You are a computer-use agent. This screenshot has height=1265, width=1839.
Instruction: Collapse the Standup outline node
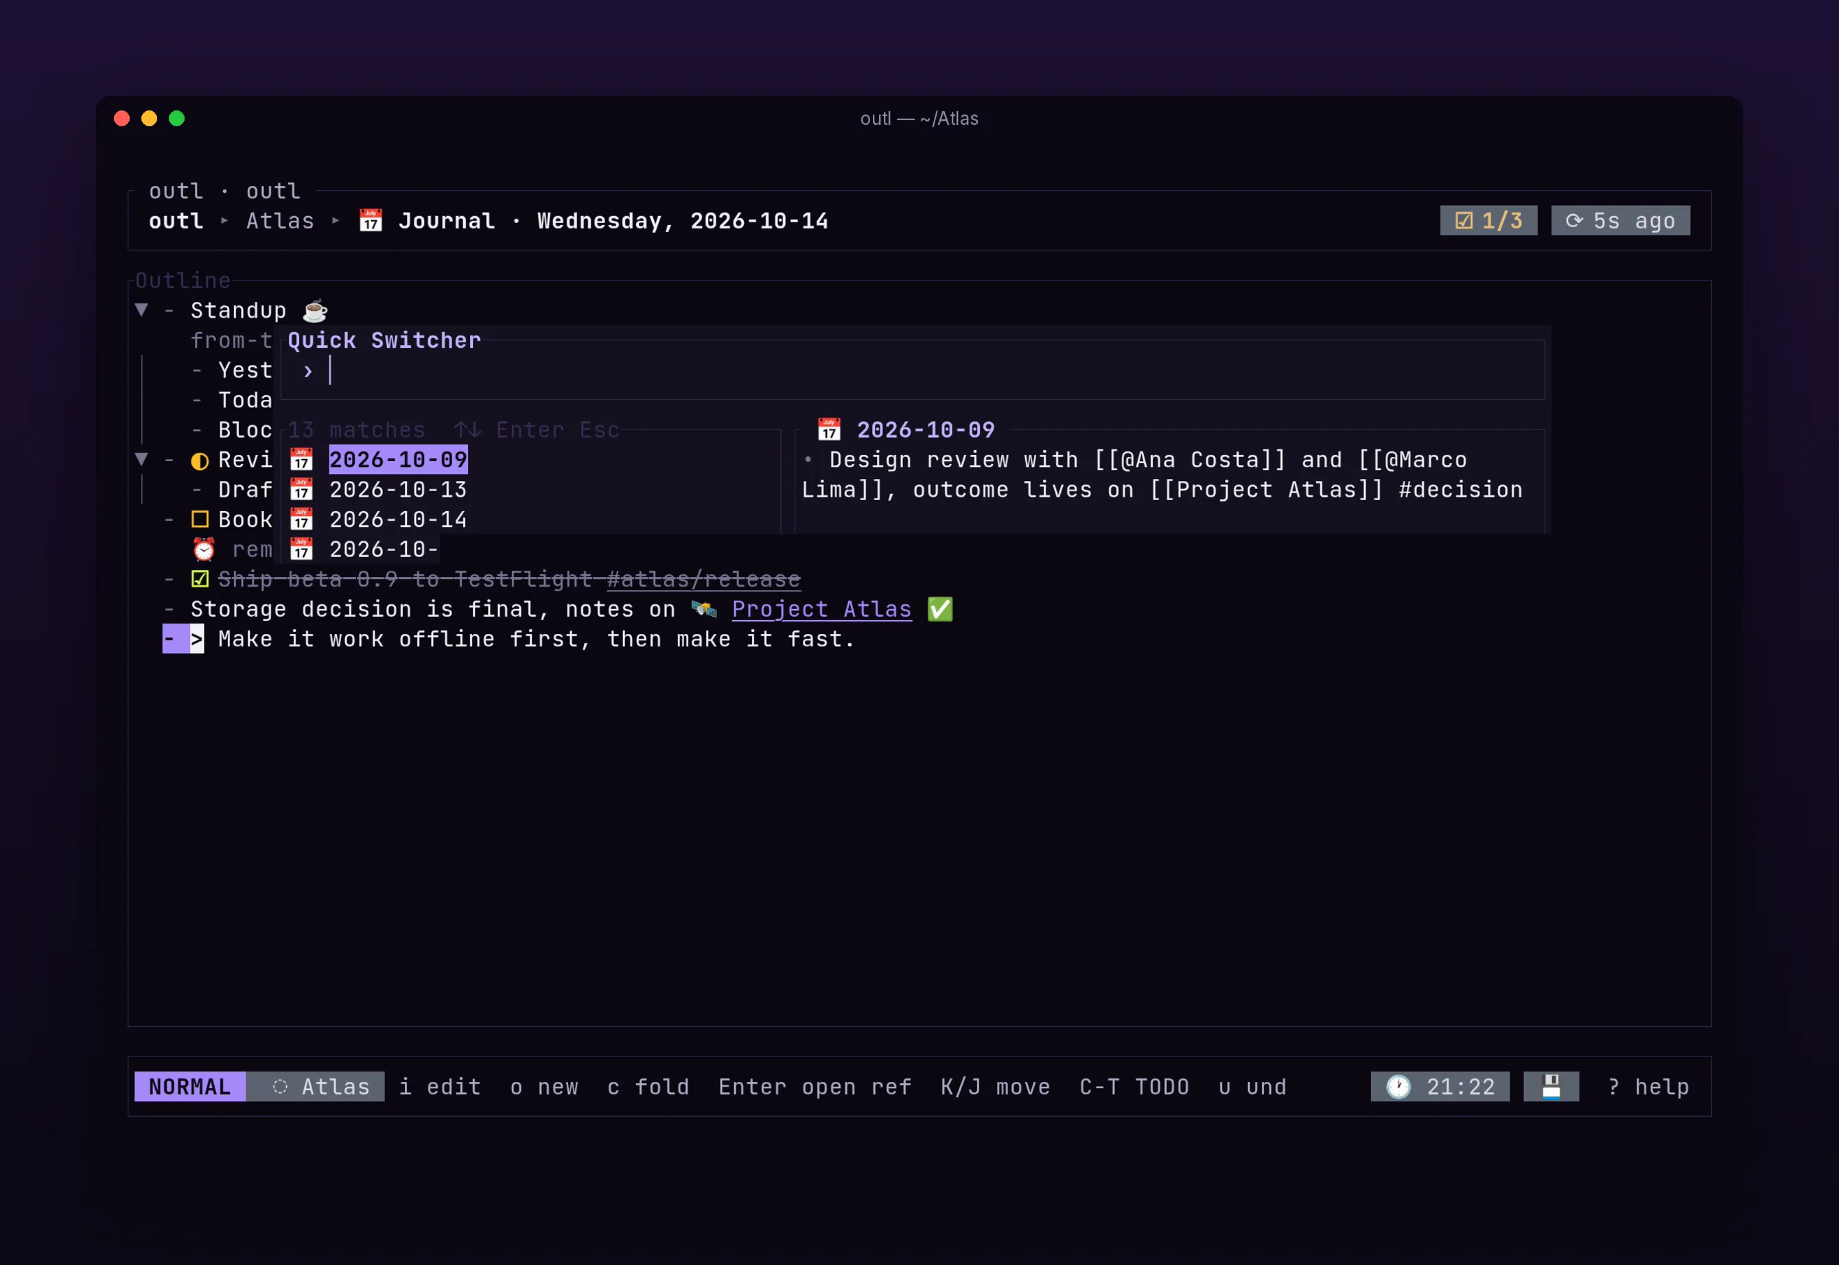(x=141, y=310)
